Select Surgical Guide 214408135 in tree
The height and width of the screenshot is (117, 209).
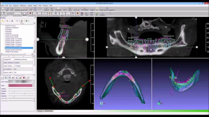point(12,46)
